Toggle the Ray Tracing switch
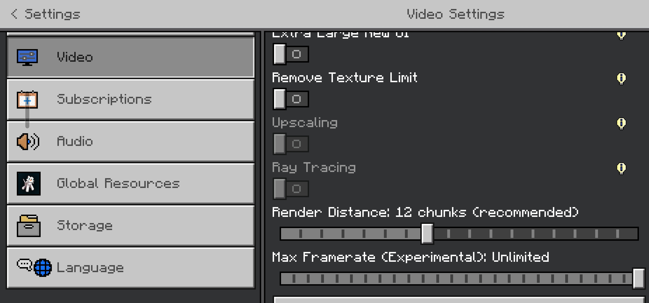This screenshot has width=649, height=303. [x=291, y=189]
